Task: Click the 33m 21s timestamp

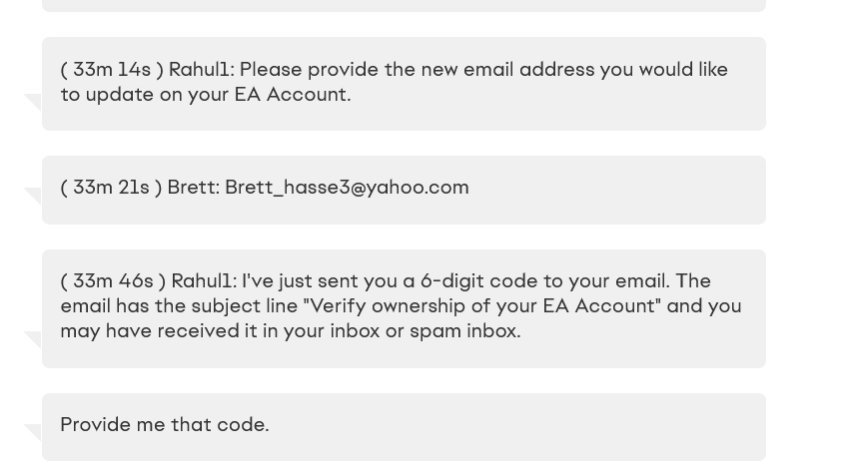Action: pyautogui.click(x=110, y=188)
